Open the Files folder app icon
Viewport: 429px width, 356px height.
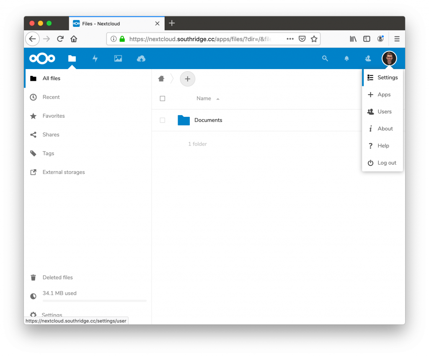click(72, 59)
